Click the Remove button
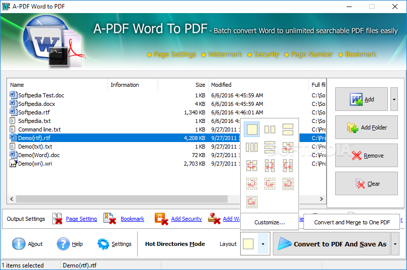 coord(366,156)
